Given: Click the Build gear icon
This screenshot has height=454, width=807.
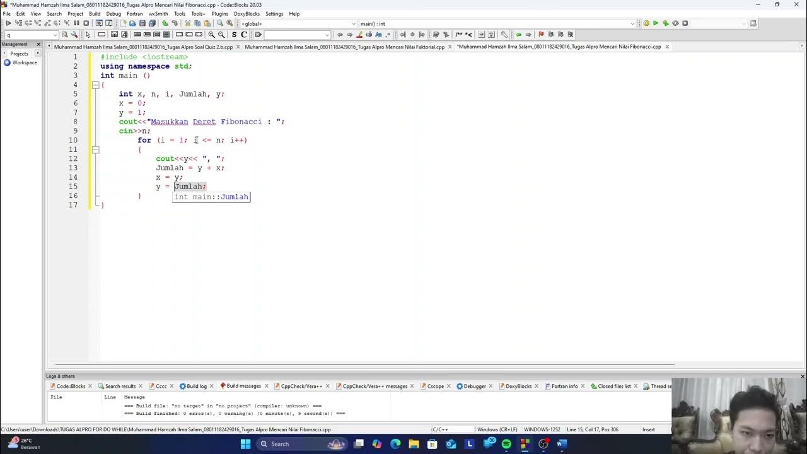Looking at the screenshot, I should pyautogui.click(x=646, y=23).
